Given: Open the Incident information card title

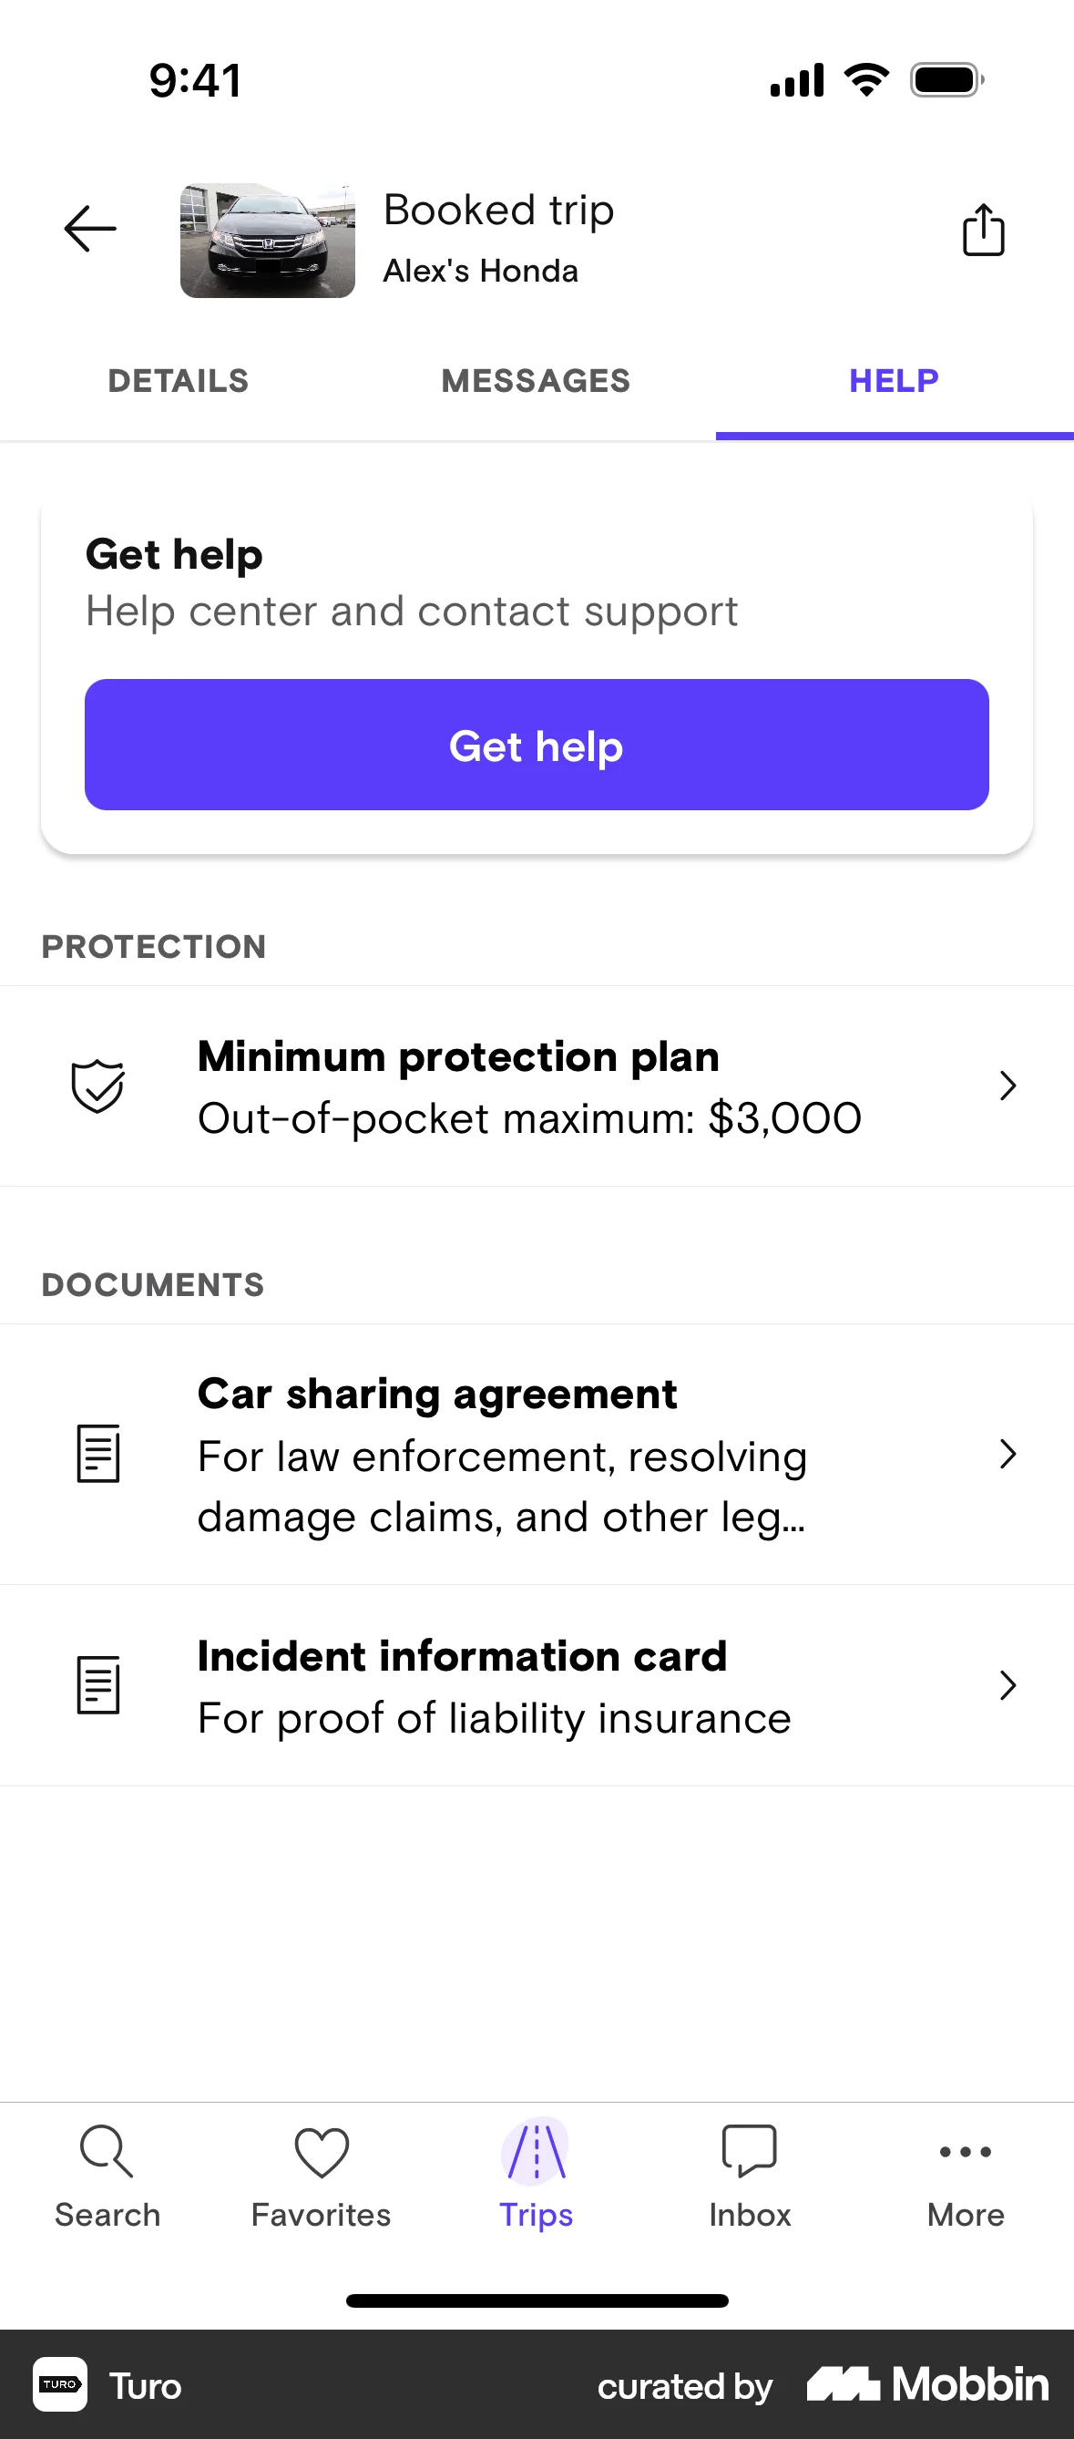Looking at the screenshot, I should pos(462,1656).
